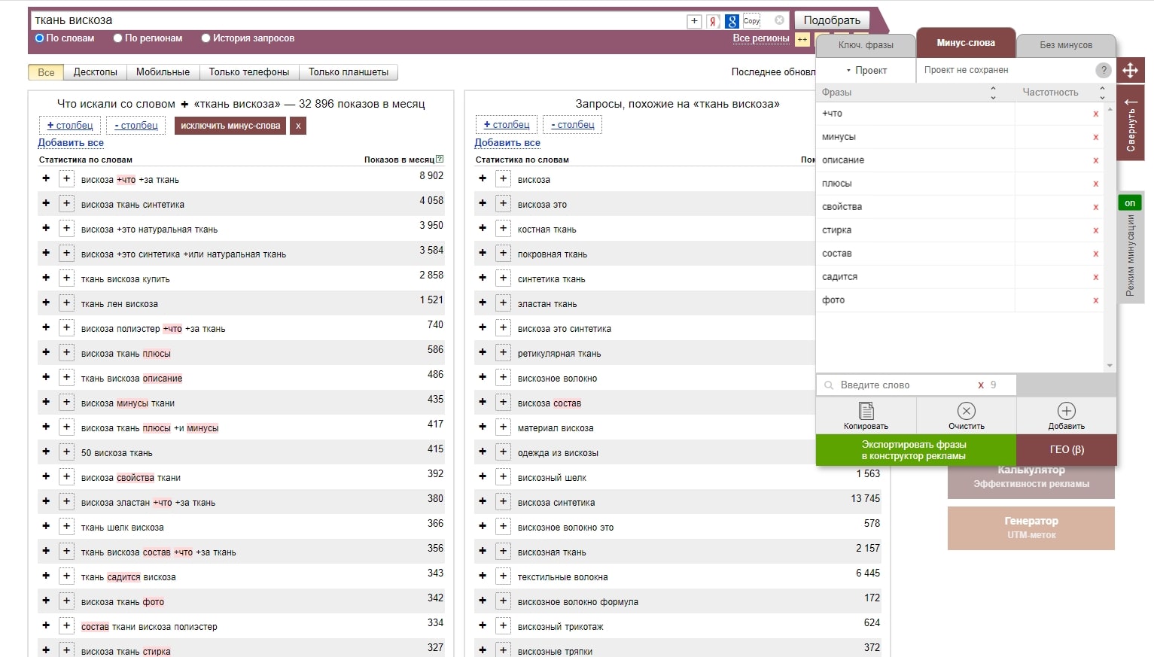Select the 'История запросов' radio button

(206, 38)
